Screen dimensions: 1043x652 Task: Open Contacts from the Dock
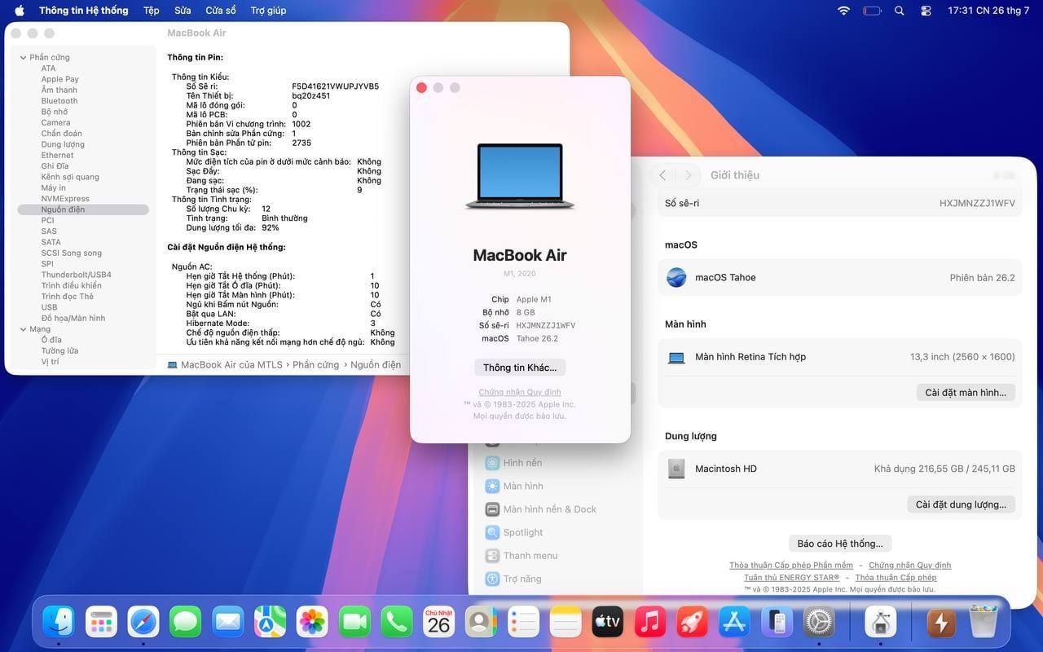[481, 623]
